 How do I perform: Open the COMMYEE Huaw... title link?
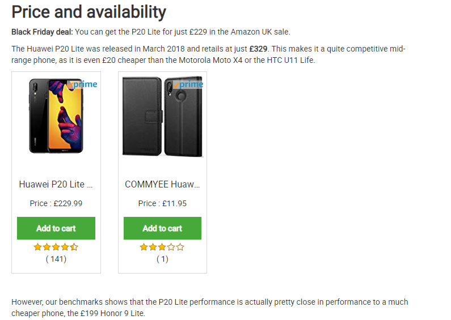pos(162,184)
